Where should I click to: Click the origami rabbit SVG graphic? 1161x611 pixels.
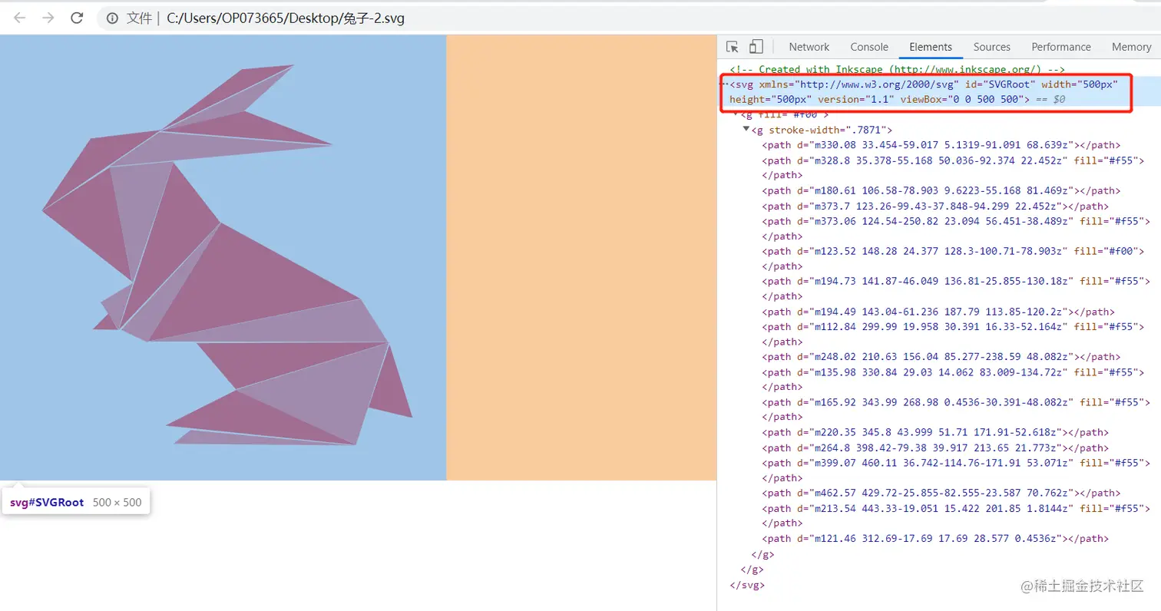coord(227,255)
